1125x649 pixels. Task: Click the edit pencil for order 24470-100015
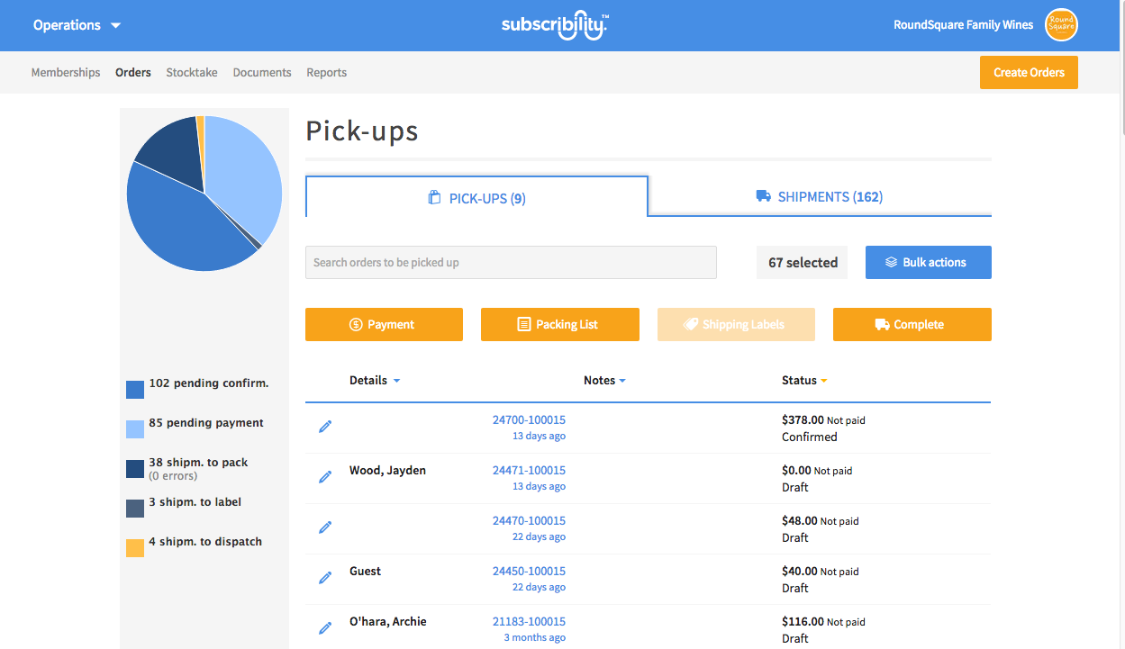point(325,527)
